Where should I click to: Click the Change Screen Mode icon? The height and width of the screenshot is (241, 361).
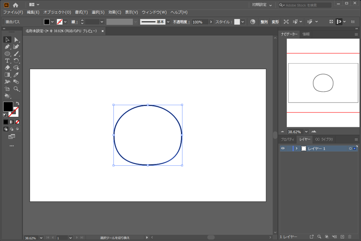[x=12, y=137]
